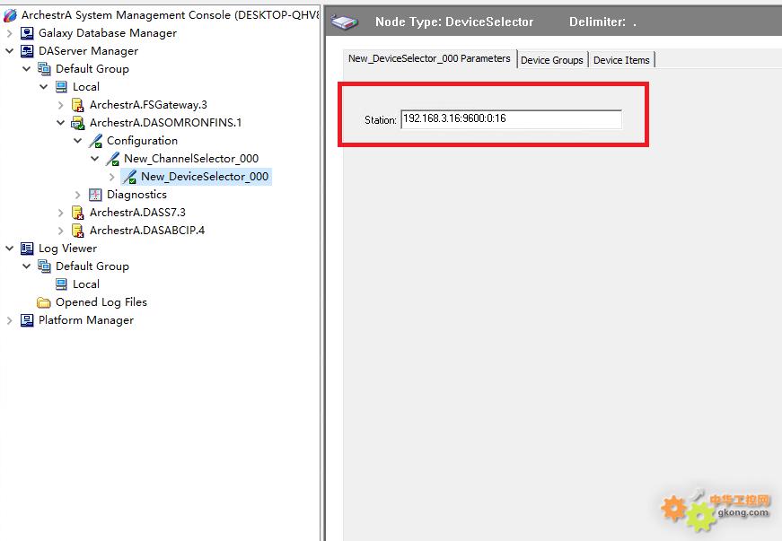Collapse Default Group under Log Viewer

[26, 266]
